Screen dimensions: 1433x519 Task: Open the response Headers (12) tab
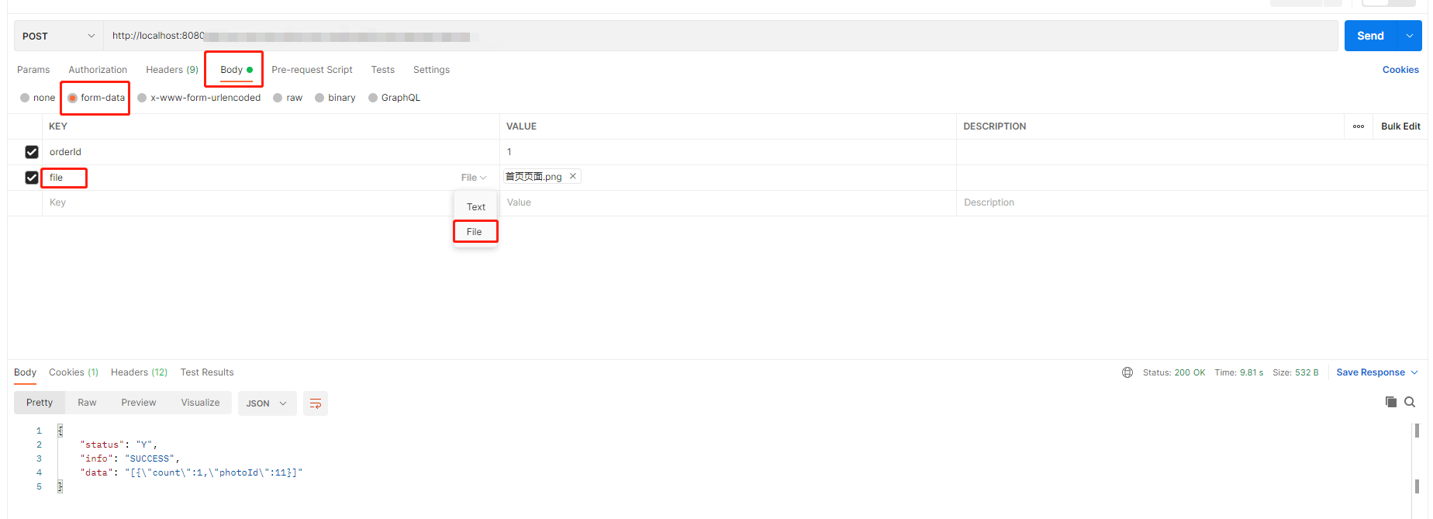pyautogui.click(x=139, y=372)
